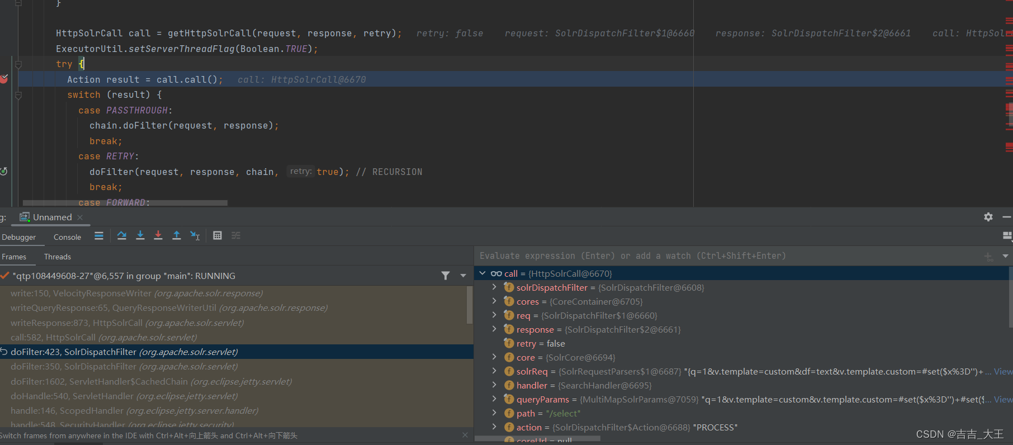Expand the core SolrCore node

tap(494, 357)
